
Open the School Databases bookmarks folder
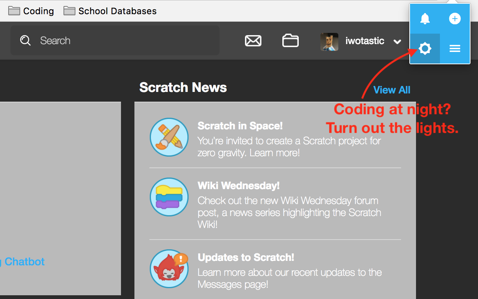(x=110, y=11)
